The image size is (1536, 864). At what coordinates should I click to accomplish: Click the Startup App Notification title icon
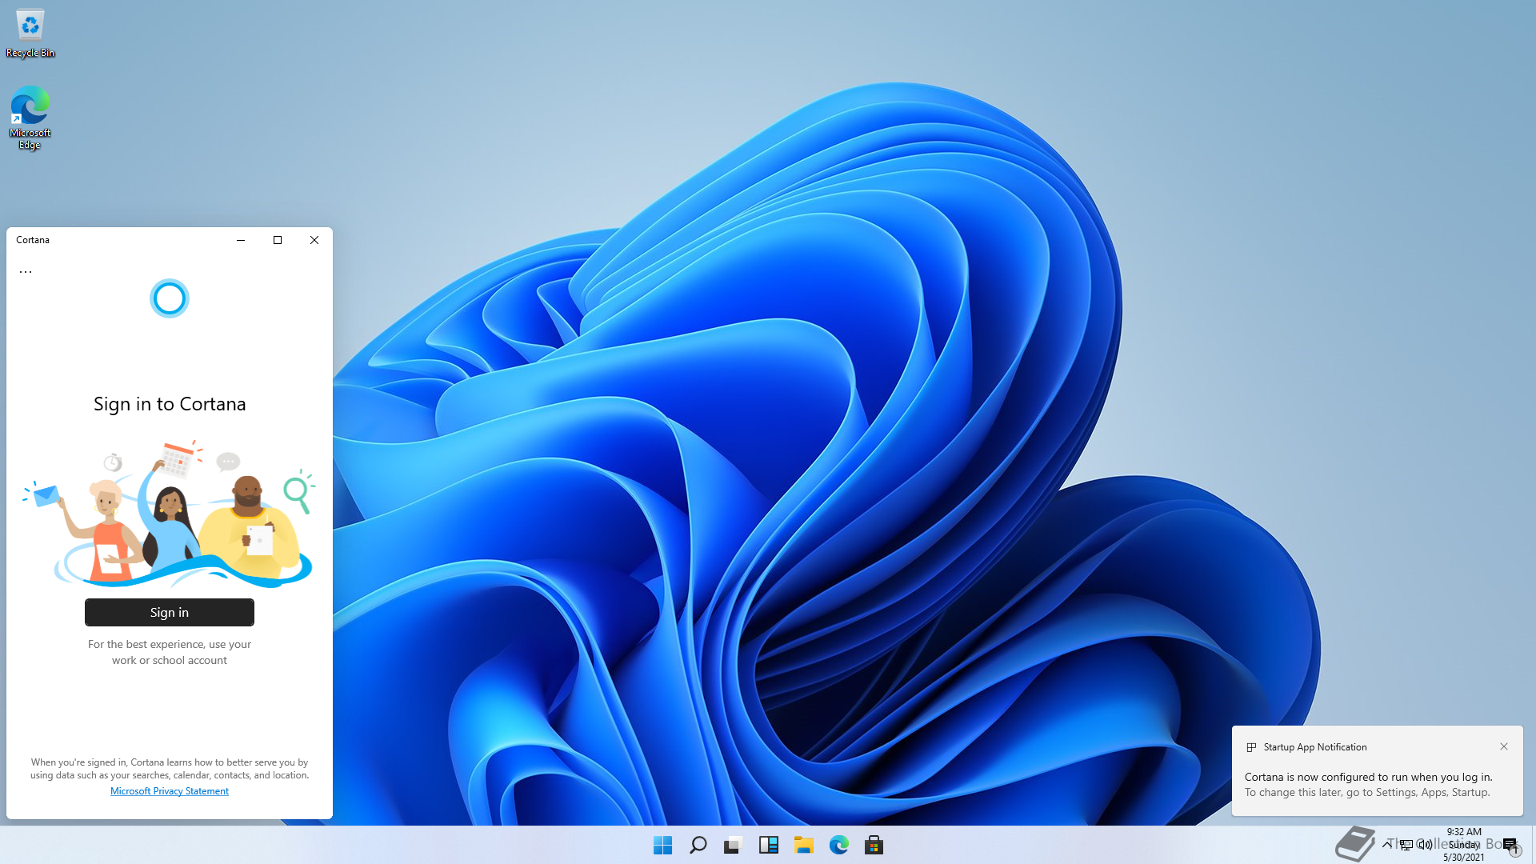point(1251,747)
